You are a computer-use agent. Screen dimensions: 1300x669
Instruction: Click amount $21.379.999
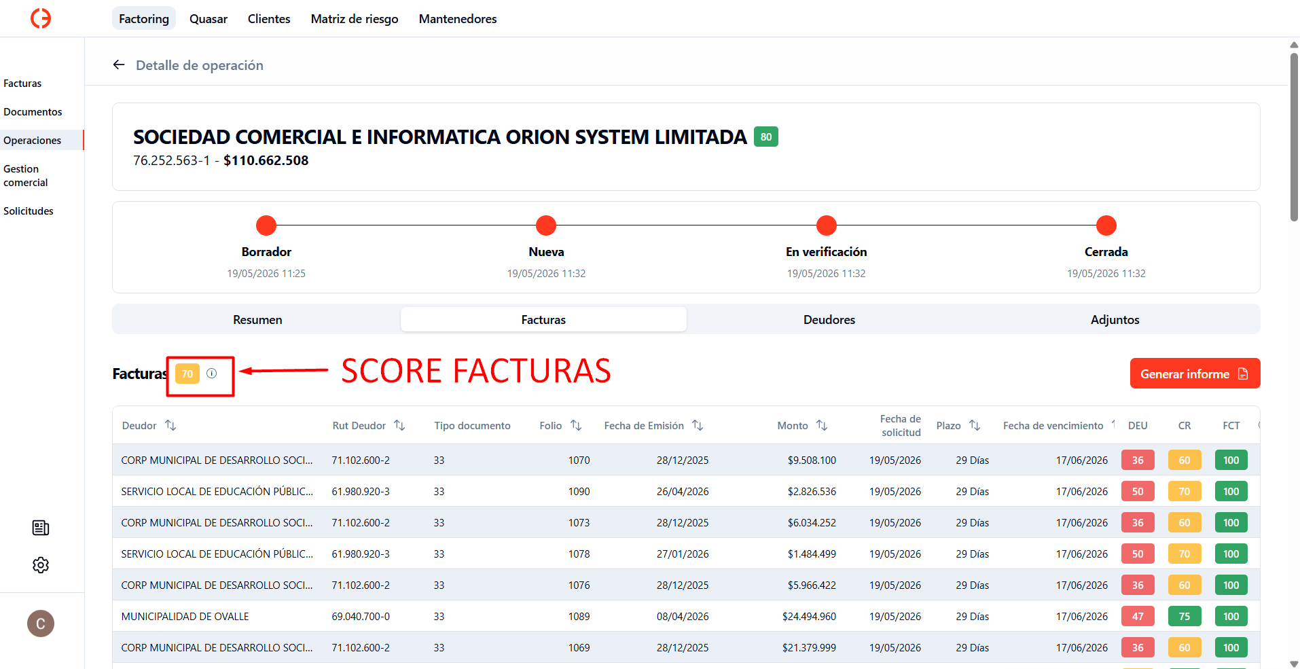809,647
